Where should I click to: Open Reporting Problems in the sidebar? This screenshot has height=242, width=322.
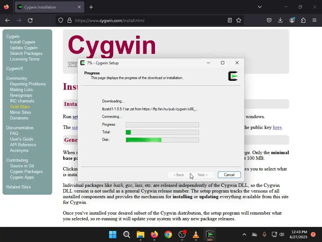(28, 84)
